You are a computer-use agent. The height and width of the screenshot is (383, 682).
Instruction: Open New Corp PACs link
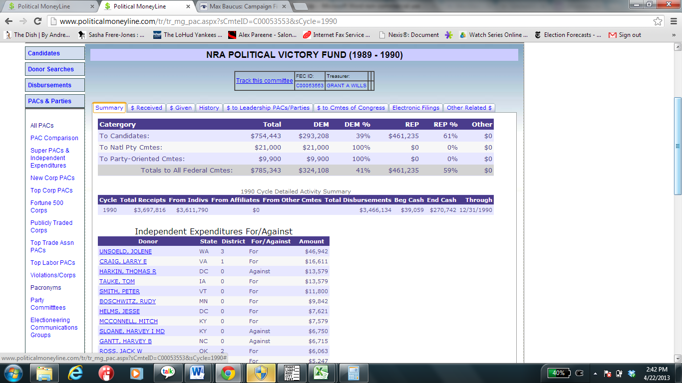(x=52, y=178)
